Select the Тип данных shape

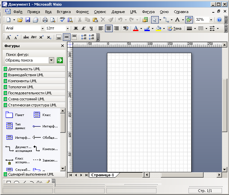(16, 126)
